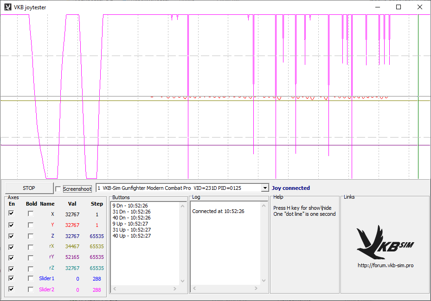The height and width of the screenshot is (301, 431).
Task: Click the Slider1 axis name label
Action: [46, 278]
